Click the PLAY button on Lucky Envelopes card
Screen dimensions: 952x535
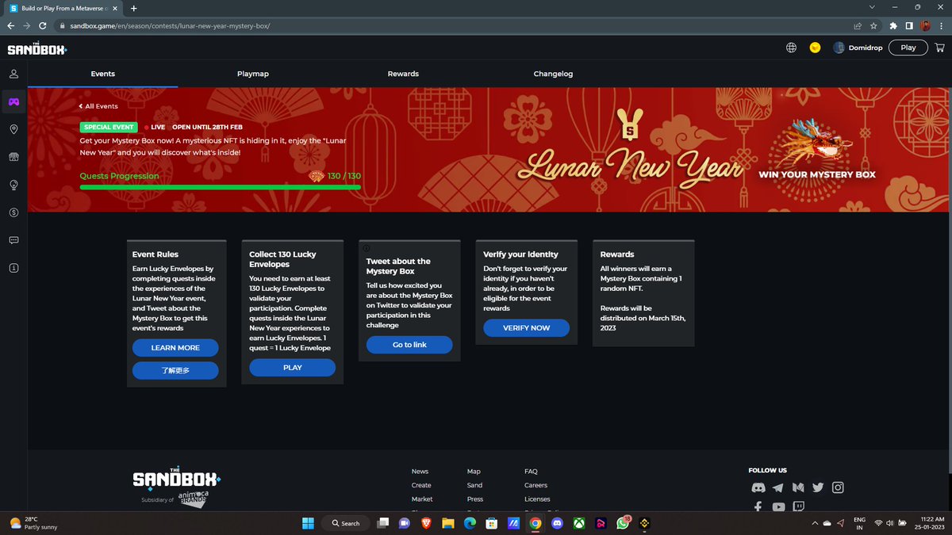(293, 368)
